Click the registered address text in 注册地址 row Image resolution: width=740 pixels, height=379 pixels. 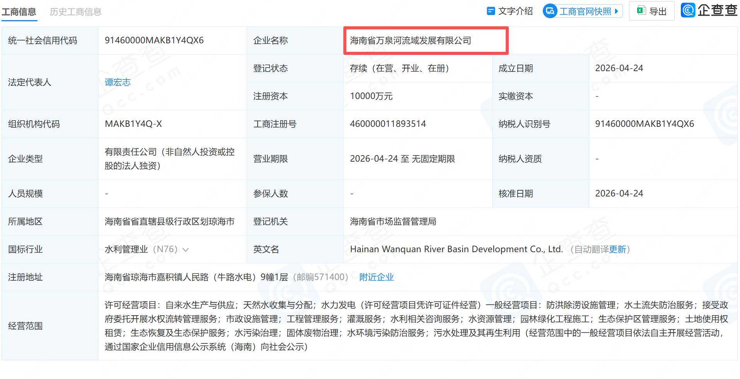point(196,277)
